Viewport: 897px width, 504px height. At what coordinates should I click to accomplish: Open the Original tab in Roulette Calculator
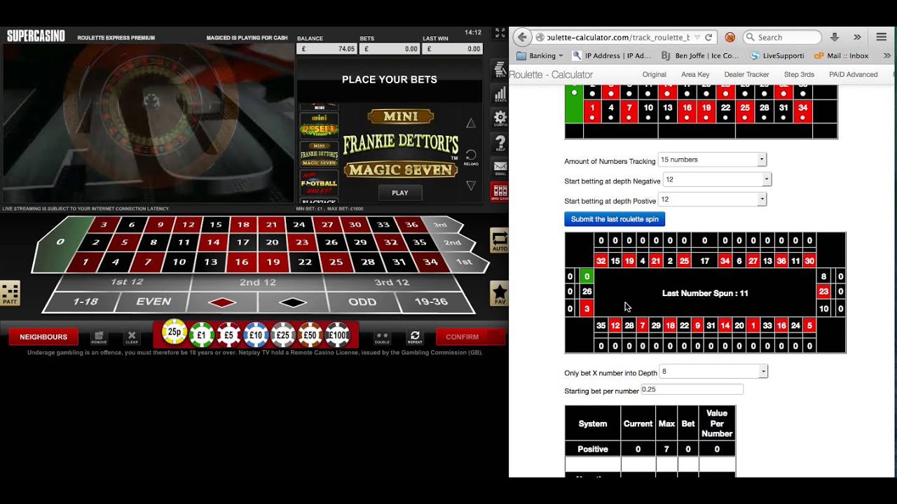[x=655, y=74]
